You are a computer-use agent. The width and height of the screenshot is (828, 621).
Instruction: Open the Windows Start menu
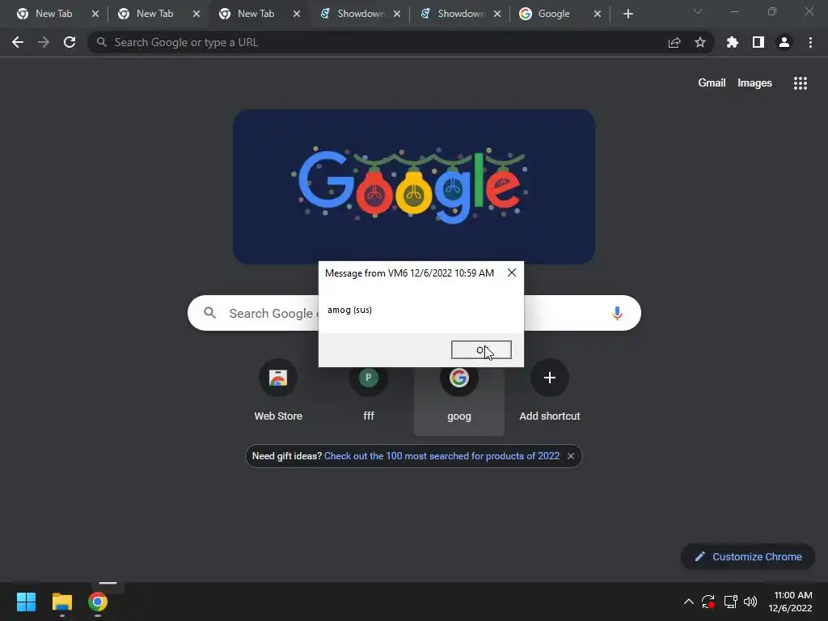(x=26, y=602)
